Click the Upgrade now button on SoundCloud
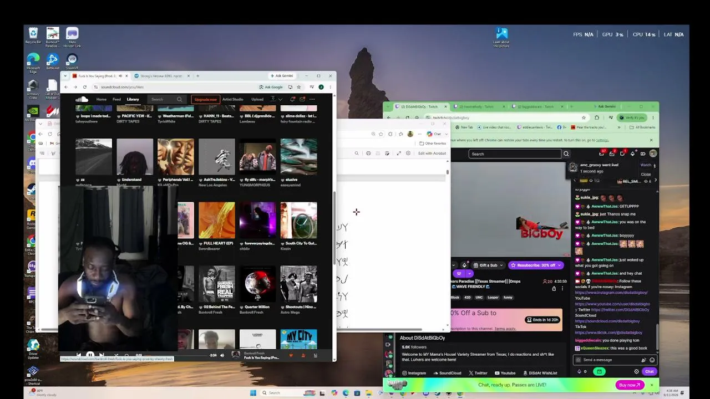This screenshot has width=710, height=399. tap(205, 99)
